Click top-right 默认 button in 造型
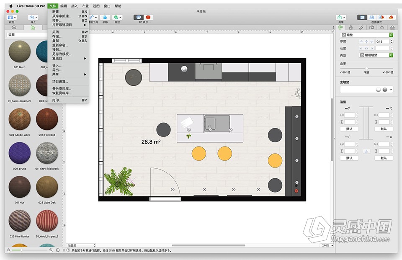Viewport: 402px width, 260px height. [384, 129]
